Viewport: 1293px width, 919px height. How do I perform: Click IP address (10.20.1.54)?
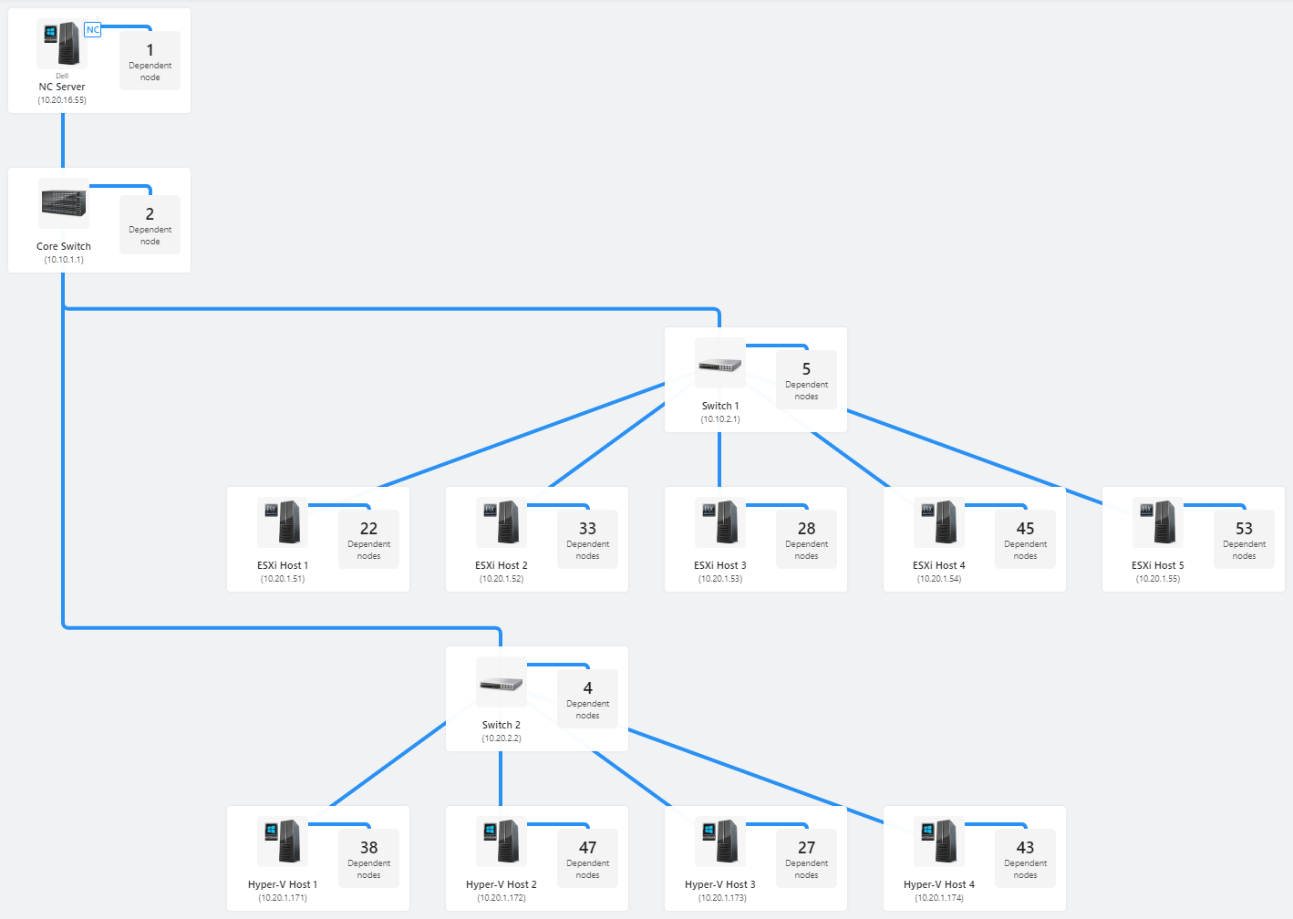tap(939, 579)
